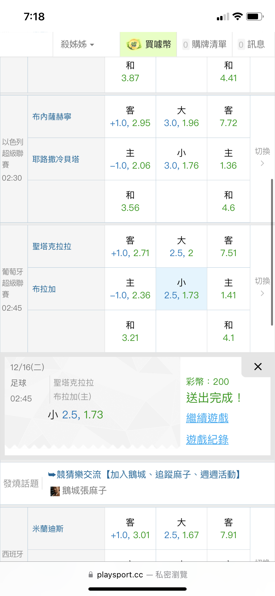Toggle the selected 小 2.5, 1.73 bet cell
Screen dimensions: 275x596
(181, 289)
